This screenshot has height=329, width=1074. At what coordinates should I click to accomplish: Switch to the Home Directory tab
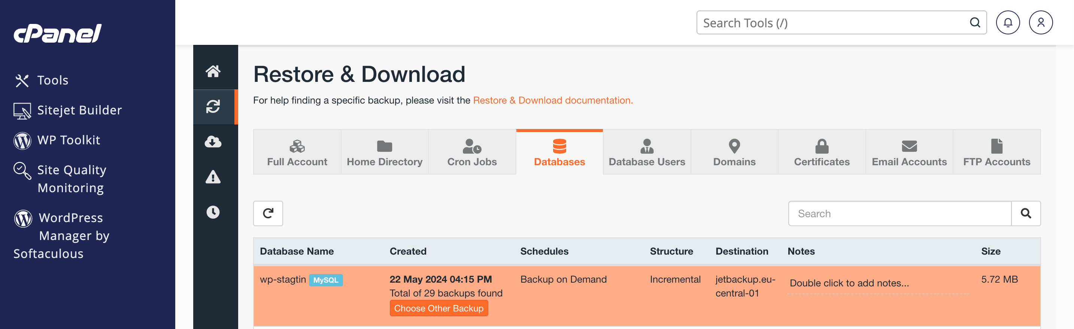tap(385, 153)
